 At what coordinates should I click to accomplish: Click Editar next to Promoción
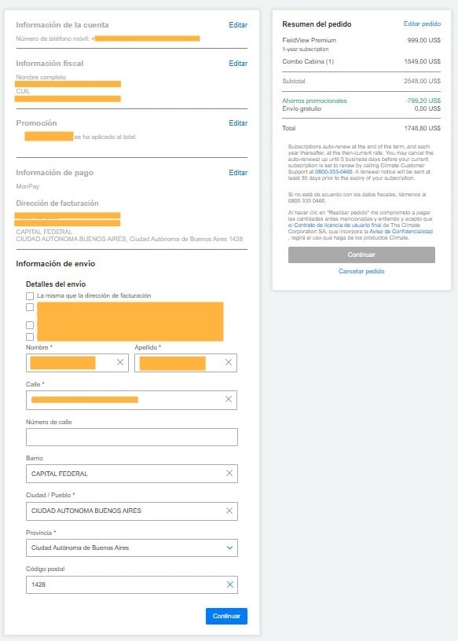(238, 123)
